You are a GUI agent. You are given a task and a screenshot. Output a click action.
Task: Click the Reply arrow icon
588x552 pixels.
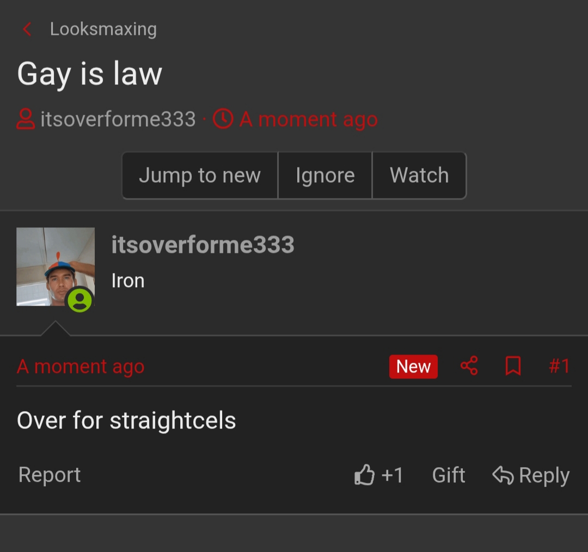pos(503,475)
